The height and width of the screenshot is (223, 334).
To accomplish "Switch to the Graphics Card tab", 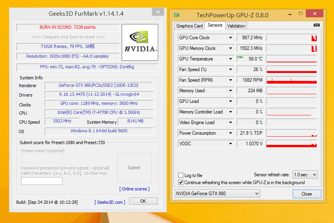I will [189, 26].
